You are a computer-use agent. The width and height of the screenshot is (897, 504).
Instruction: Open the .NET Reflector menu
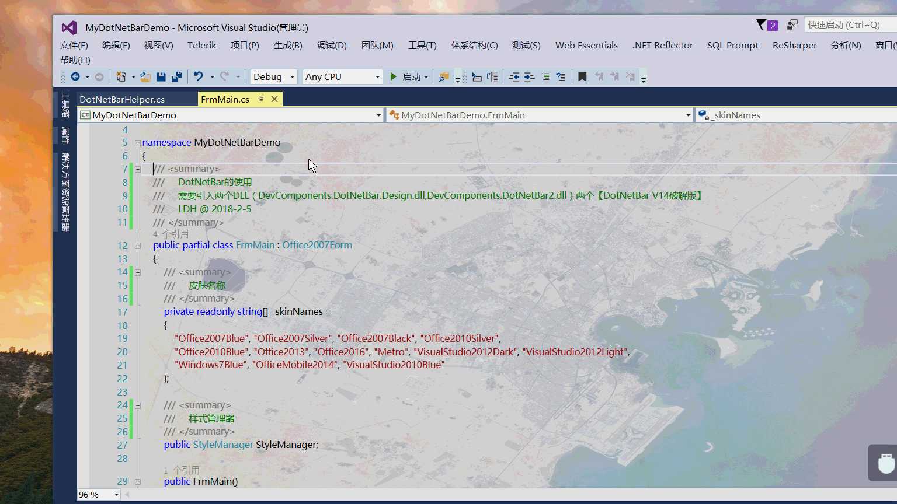click(663, 45)
